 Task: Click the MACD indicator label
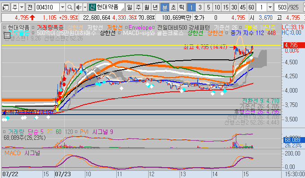(x=13, y=153)
